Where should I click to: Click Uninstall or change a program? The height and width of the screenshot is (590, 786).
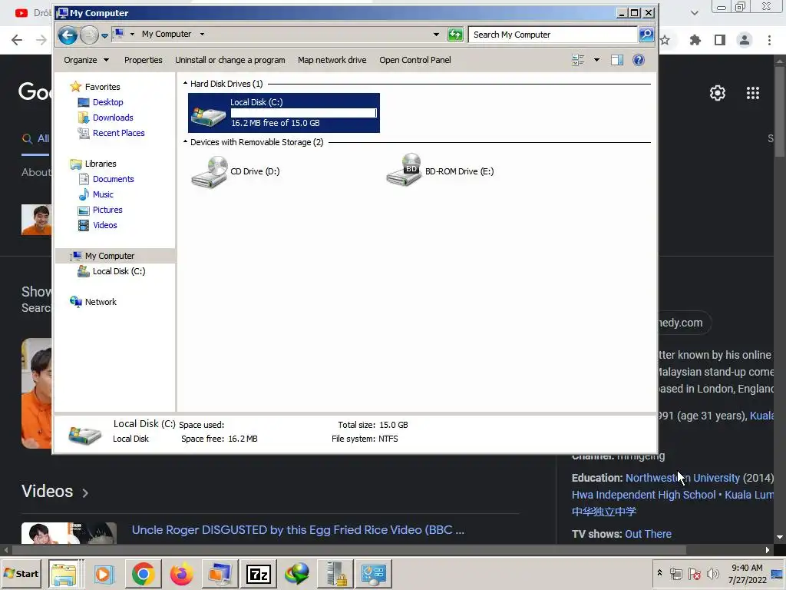(x=230, y=60)
